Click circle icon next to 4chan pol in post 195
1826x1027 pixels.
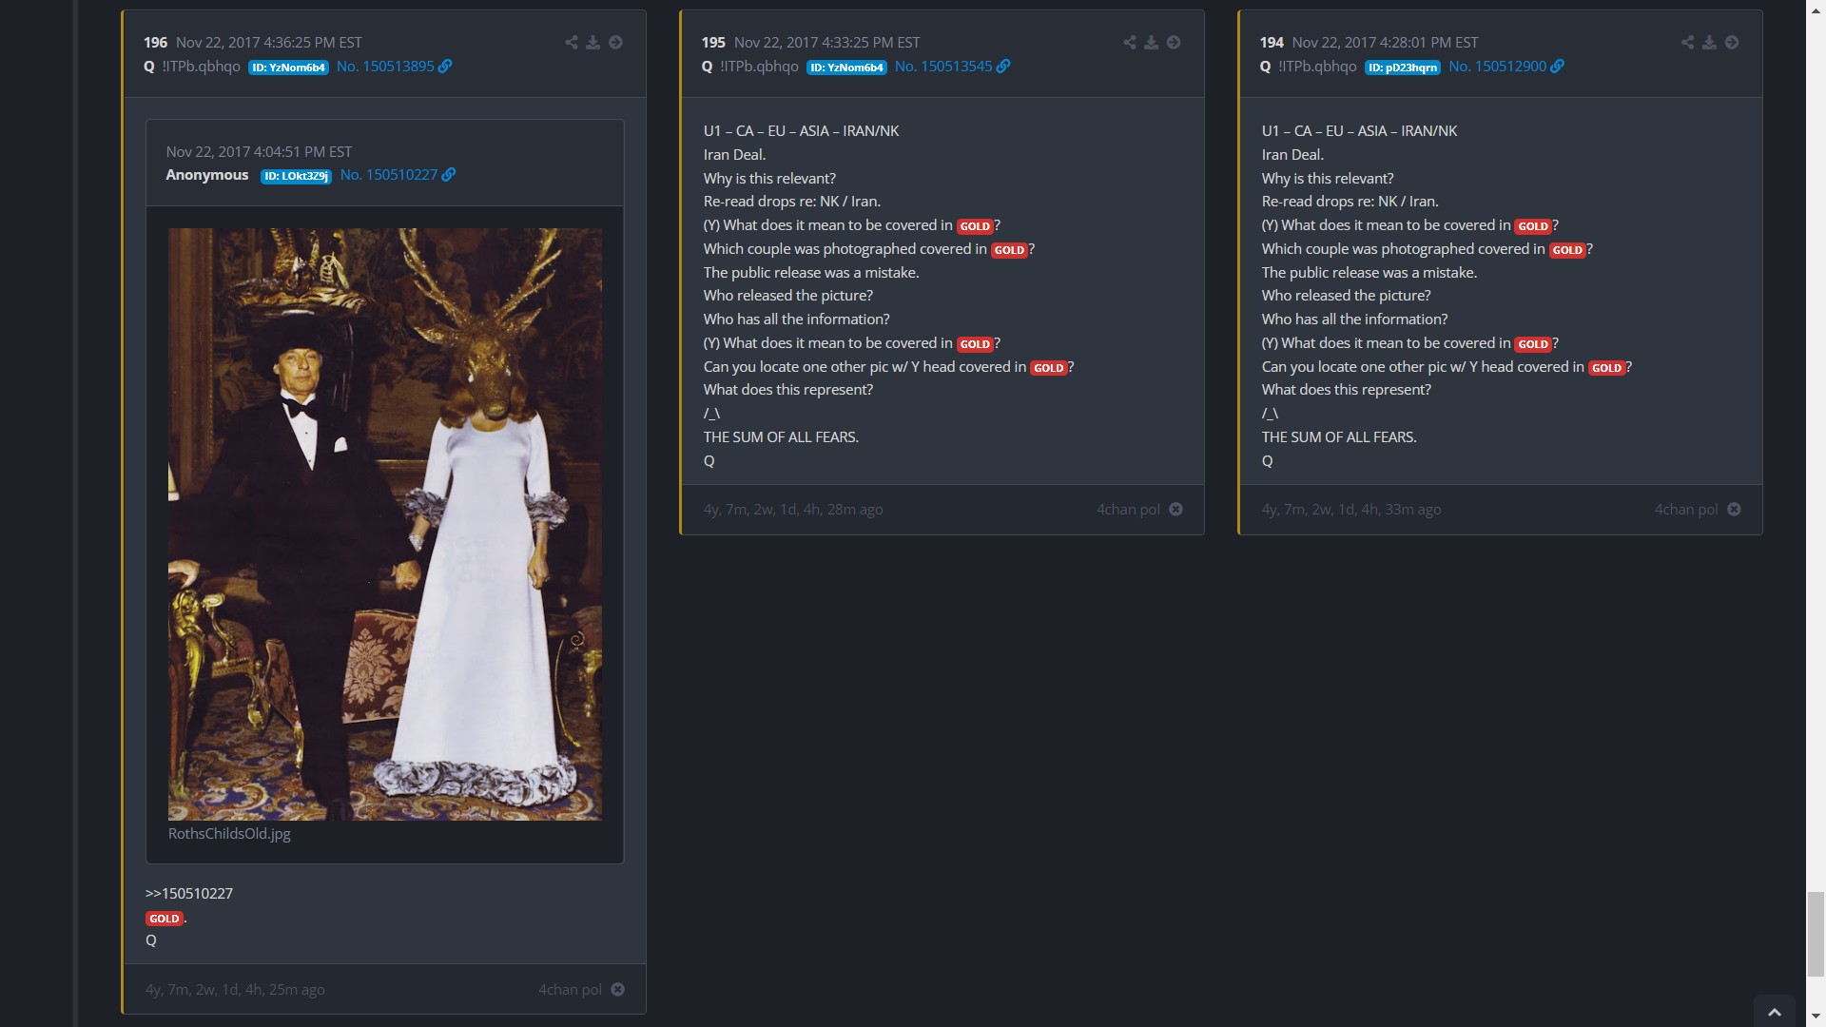coord(1176,510)
